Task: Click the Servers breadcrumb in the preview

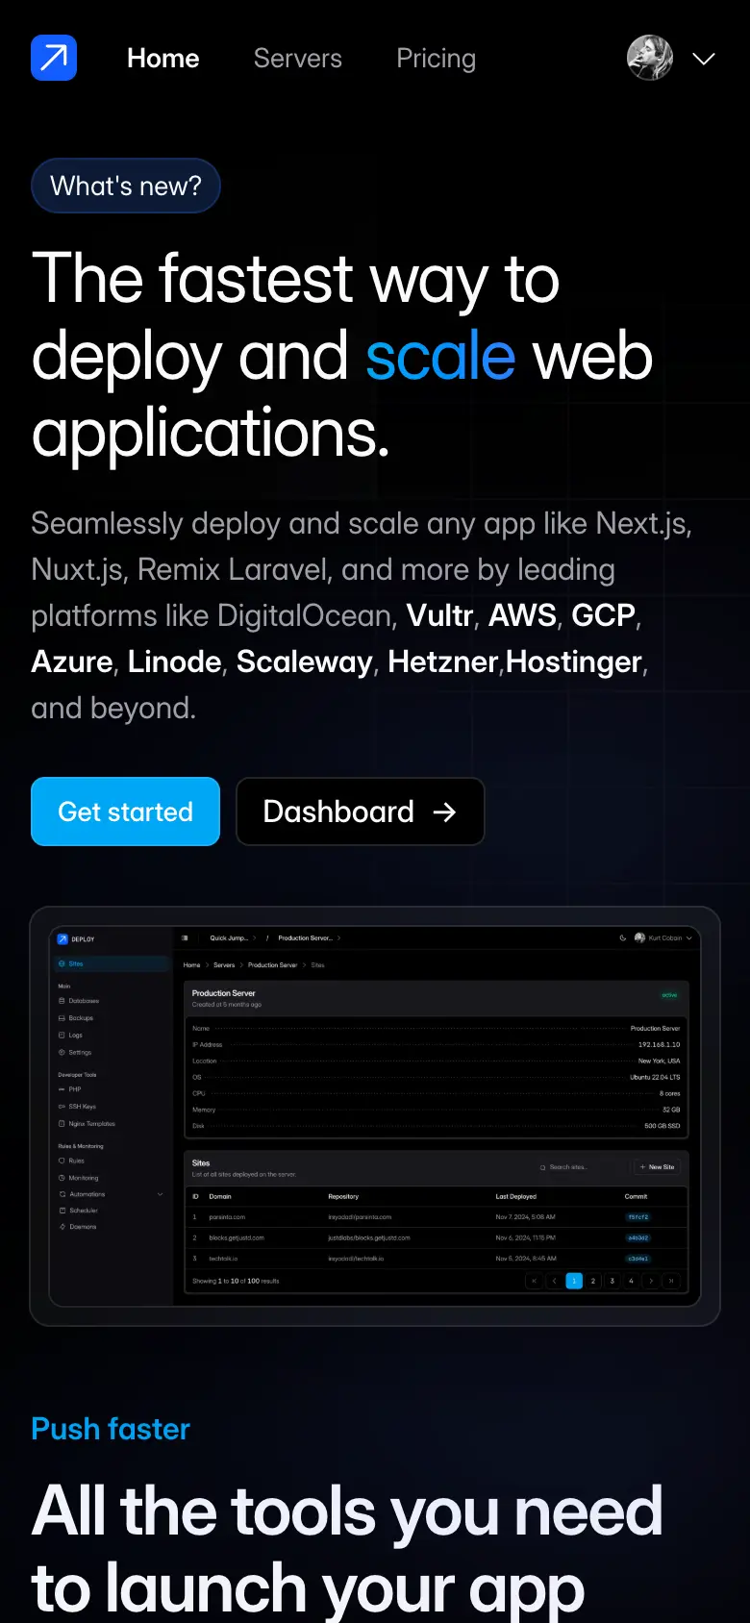Action: click(224, 965)
